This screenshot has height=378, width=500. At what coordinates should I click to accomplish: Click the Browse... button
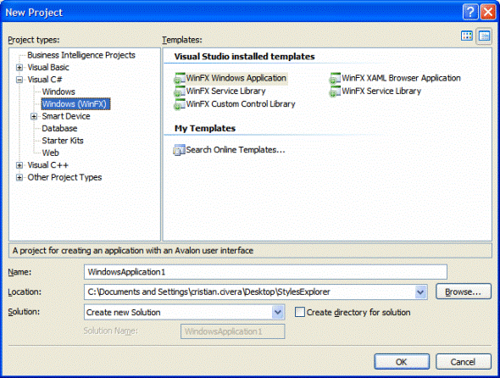click(x=463, y=292)
